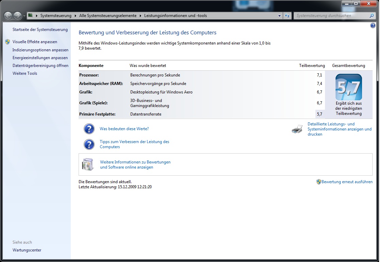Open Wartungscenter link
This screenshot has width=392, height=262.
(27, 250)
